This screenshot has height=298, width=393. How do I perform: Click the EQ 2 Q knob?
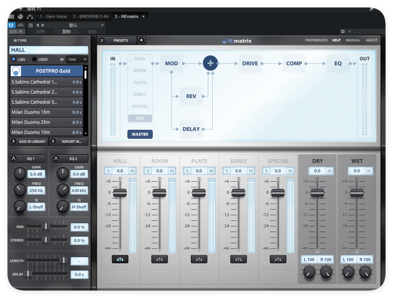[63, 207]
